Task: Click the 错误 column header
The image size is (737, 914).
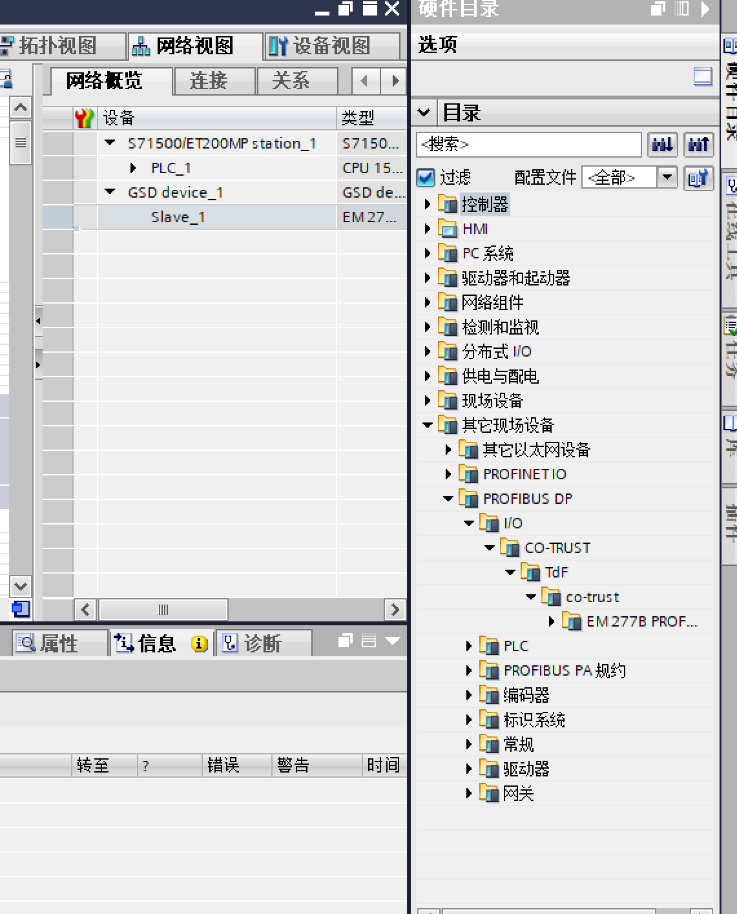Action: pos(236,765)
